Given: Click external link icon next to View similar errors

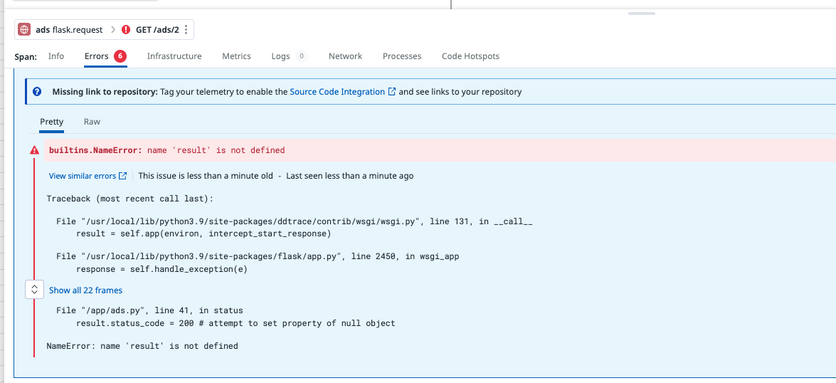Looking at the screenshot, I should (122, 176).
